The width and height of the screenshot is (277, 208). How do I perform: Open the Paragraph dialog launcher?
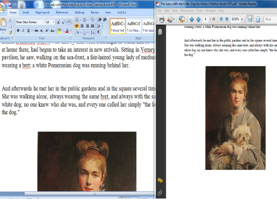[106, 38]
